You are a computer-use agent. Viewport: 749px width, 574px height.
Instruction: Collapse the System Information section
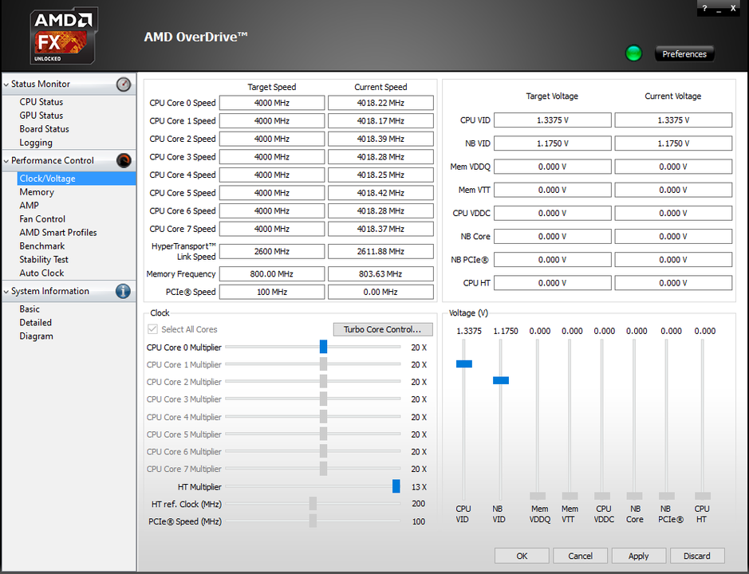pos(6,291)
